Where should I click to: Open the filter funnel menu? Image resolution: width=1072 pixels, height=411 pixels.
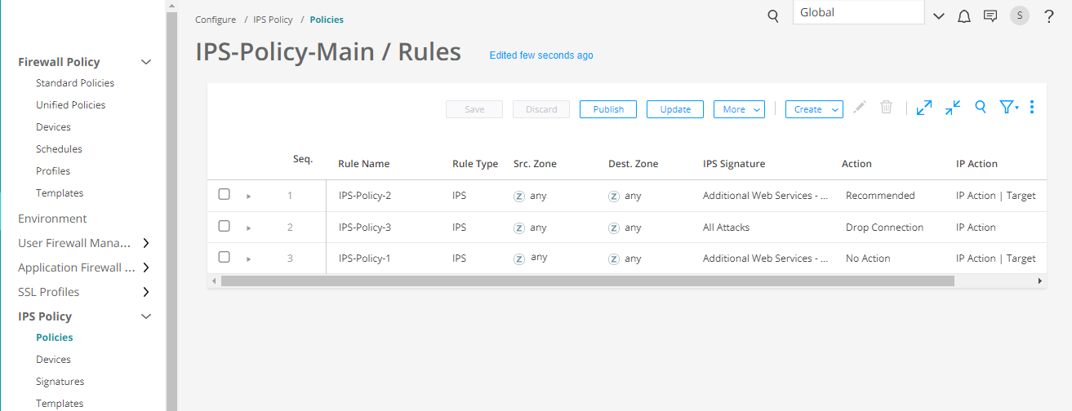[1008, 108]
